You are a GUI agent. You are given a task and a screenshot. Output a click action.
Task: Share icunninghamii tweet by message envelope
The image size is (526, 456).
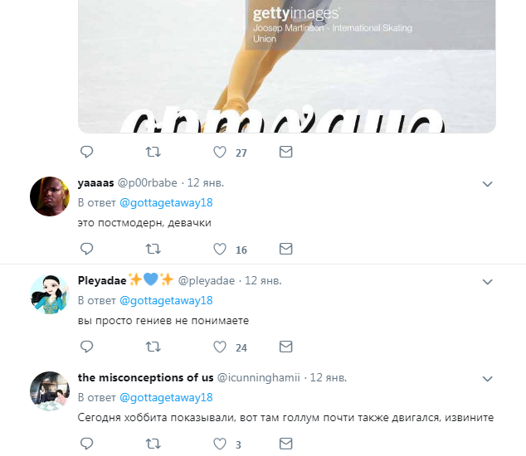[285, 444]
